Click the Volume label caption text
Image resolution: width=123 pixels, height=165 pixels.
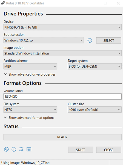point(13,91)
